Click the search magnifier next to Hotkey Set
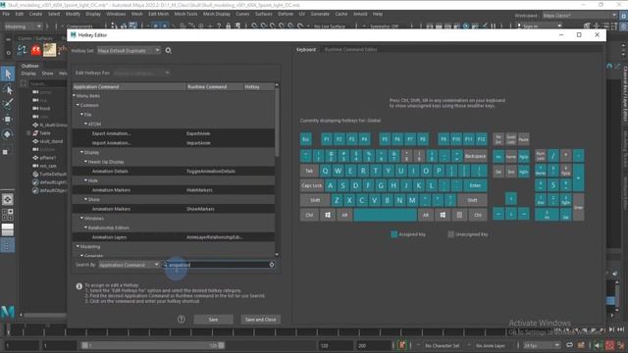Screen dimensions: 628x353 [x=168, y=50]
